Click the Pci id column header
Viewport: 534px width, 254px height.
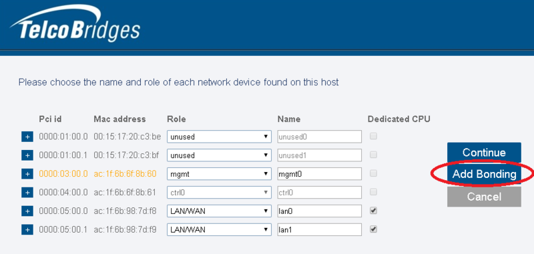(x=51, y=119)
